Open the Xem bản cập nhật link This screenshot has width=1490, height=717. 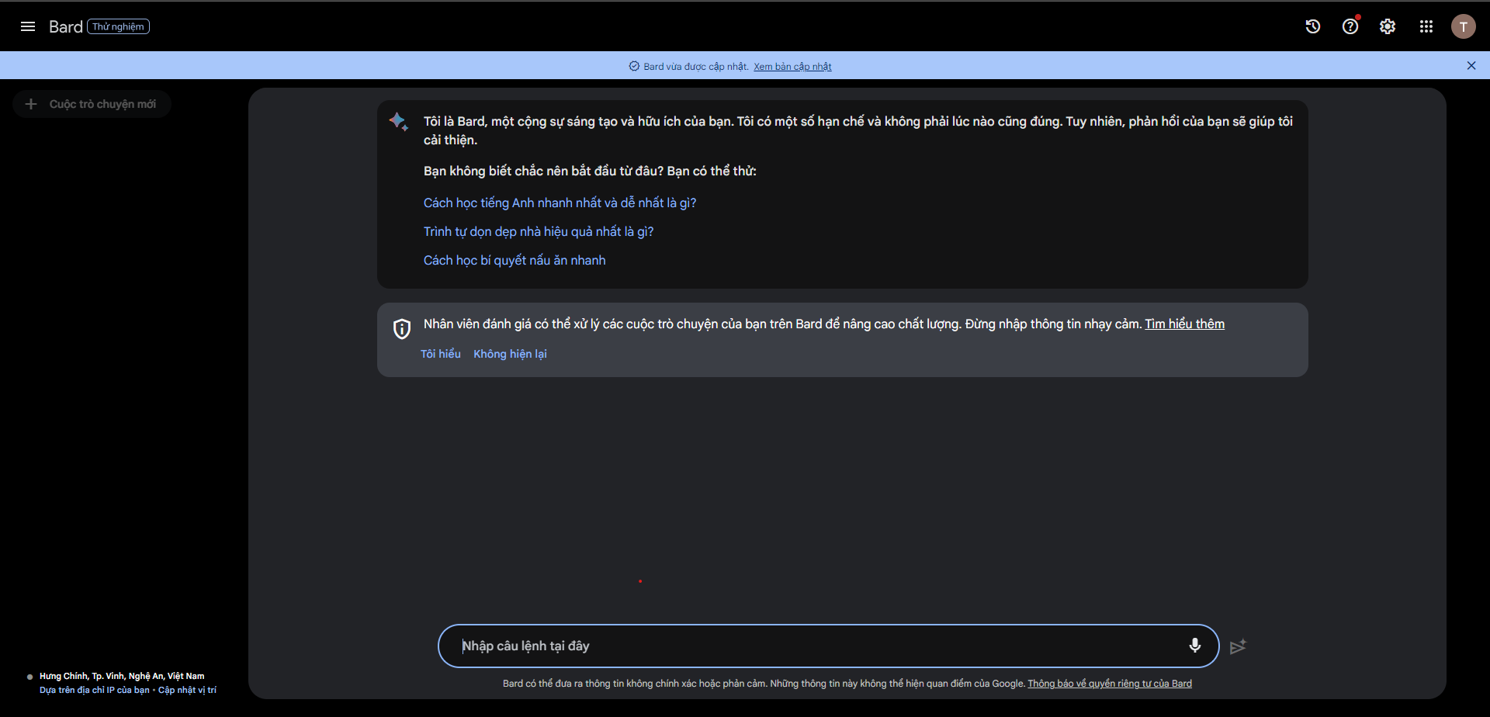[792, 67]
